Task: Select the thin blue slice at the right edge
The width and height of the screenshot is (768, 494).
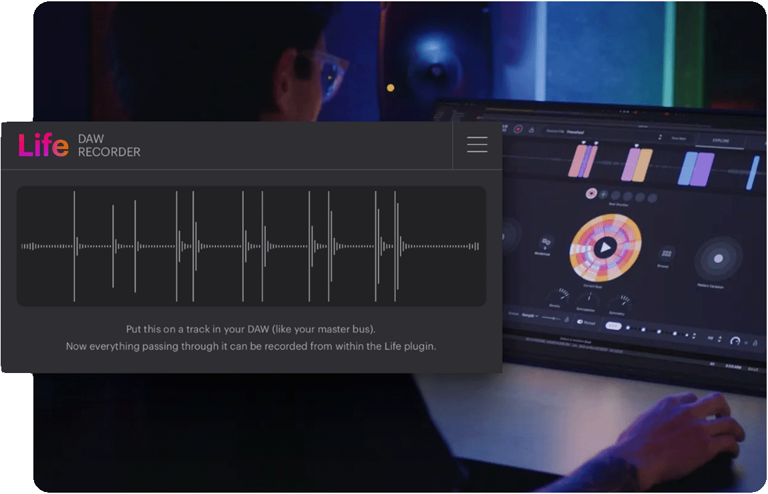Action: (x=753, y=172)
